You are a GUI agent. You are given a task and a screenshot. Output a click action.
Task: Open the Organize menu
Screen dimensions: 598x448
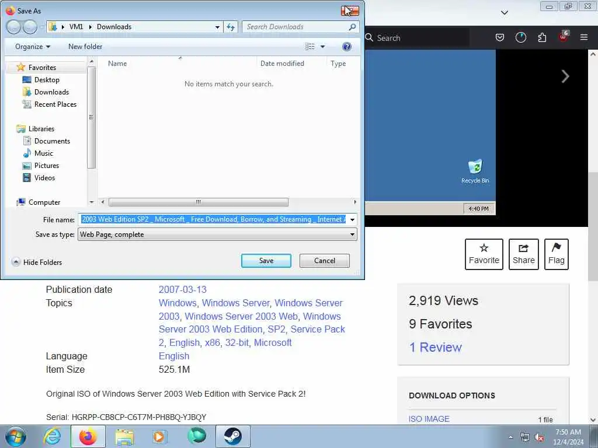[x=33, y=47]
